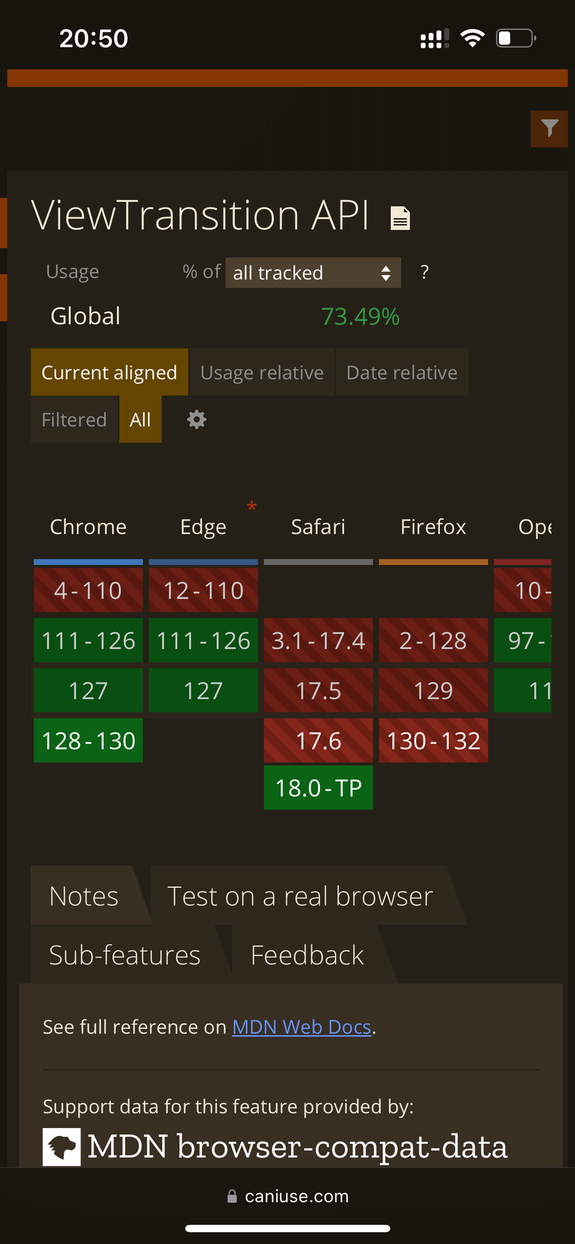Toggle the Filtered browsers option

[74, 420]
